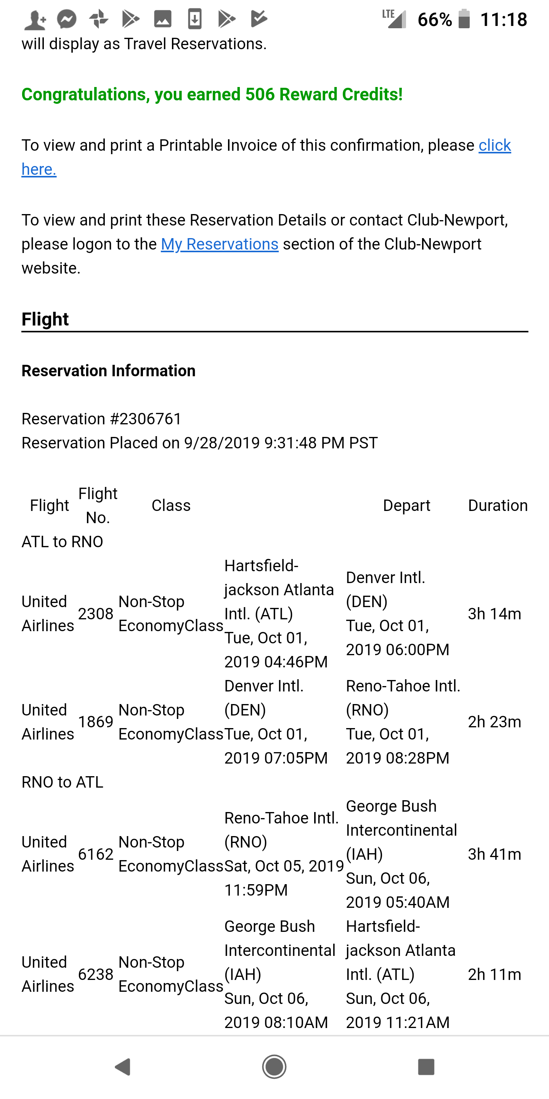The width and height of the screenshot is (549, 1099).
Task: Tap flight number 6162 cell
Action: pyautogui.click(x=96, y=854)
